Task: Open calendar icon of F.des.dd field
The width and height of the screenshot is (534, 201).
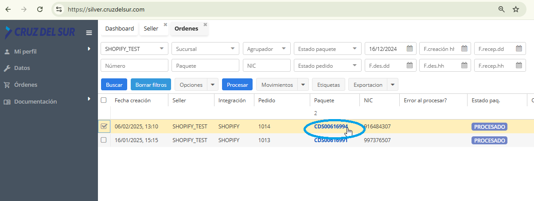Action: (x=410, y=66)
